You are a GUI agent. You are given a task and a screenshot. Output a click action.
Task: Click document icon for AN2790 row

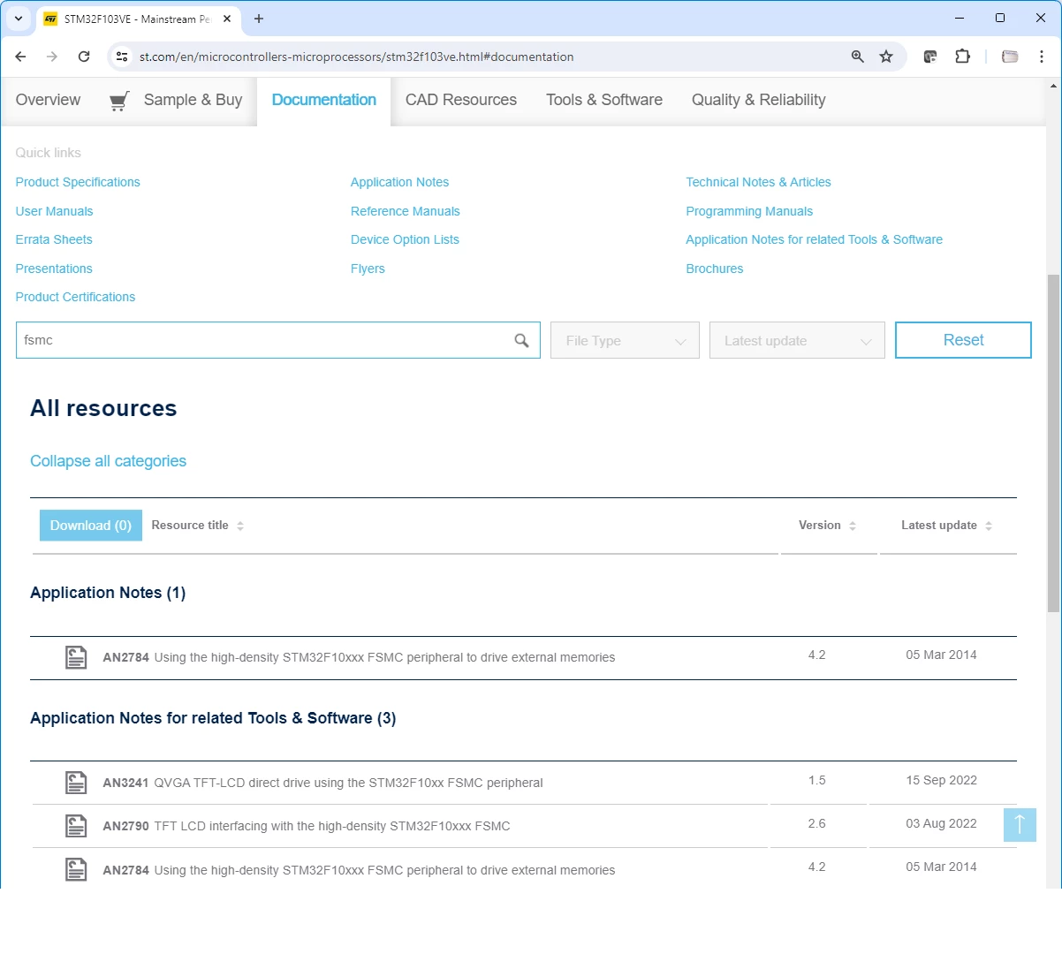(76, 826)
